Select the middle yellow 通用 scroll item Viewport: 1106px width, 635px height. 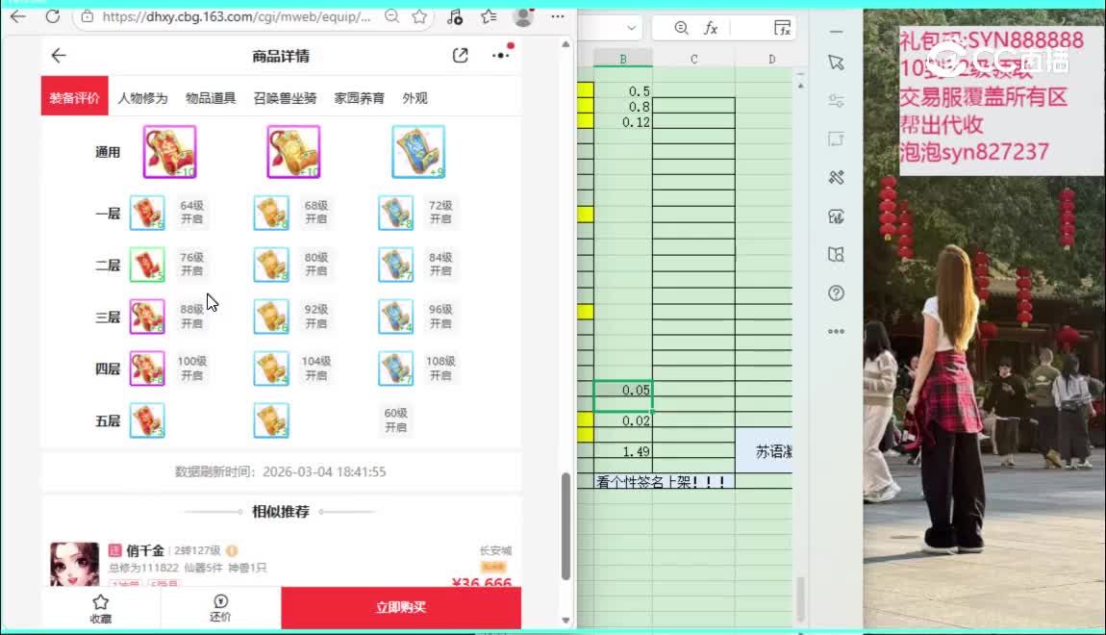click(x=293, y=152)
